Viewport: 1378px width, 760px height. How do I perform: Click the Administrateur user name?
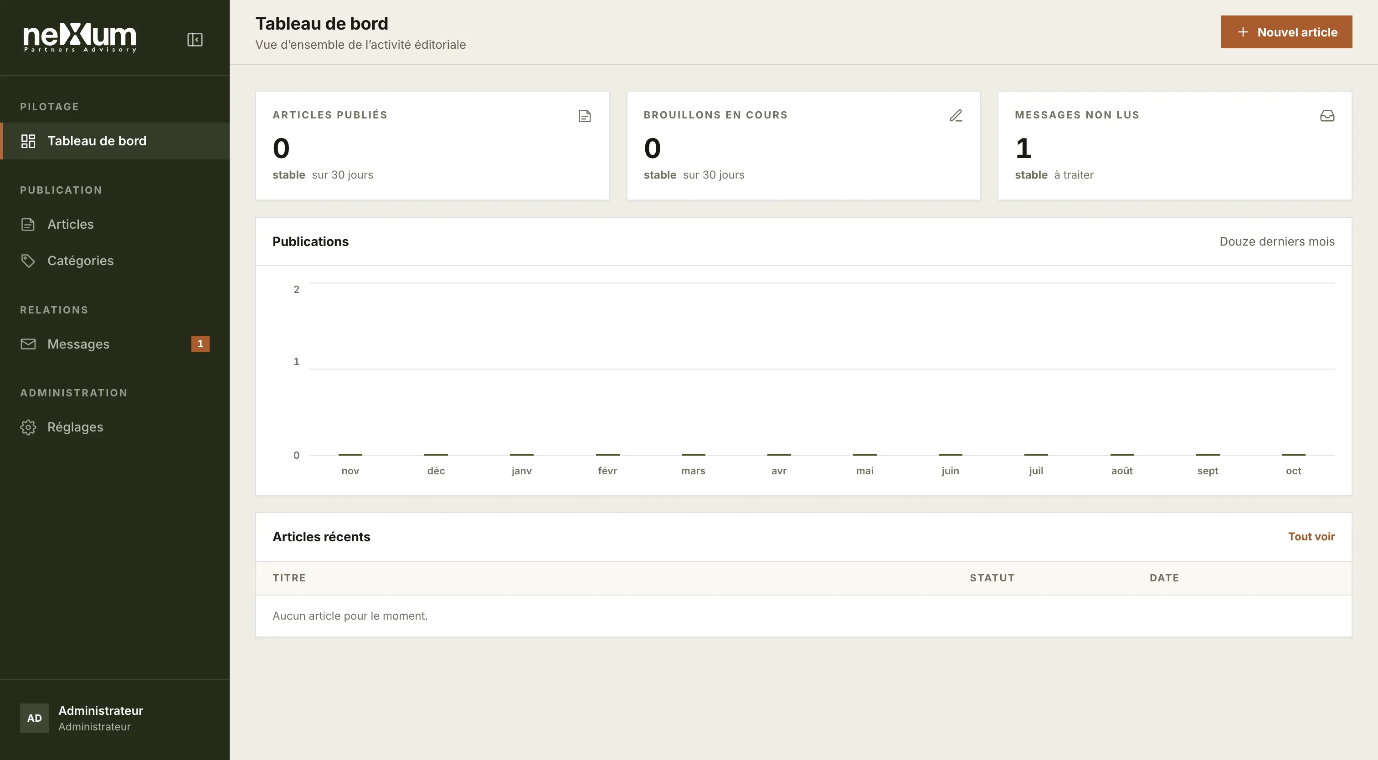tap(101, 711)
